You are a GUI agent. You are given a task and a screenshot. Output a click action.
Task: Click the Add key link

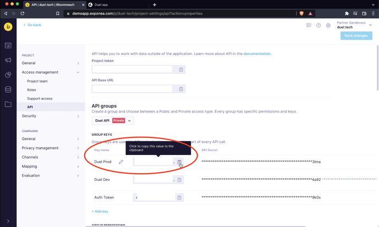100,211
